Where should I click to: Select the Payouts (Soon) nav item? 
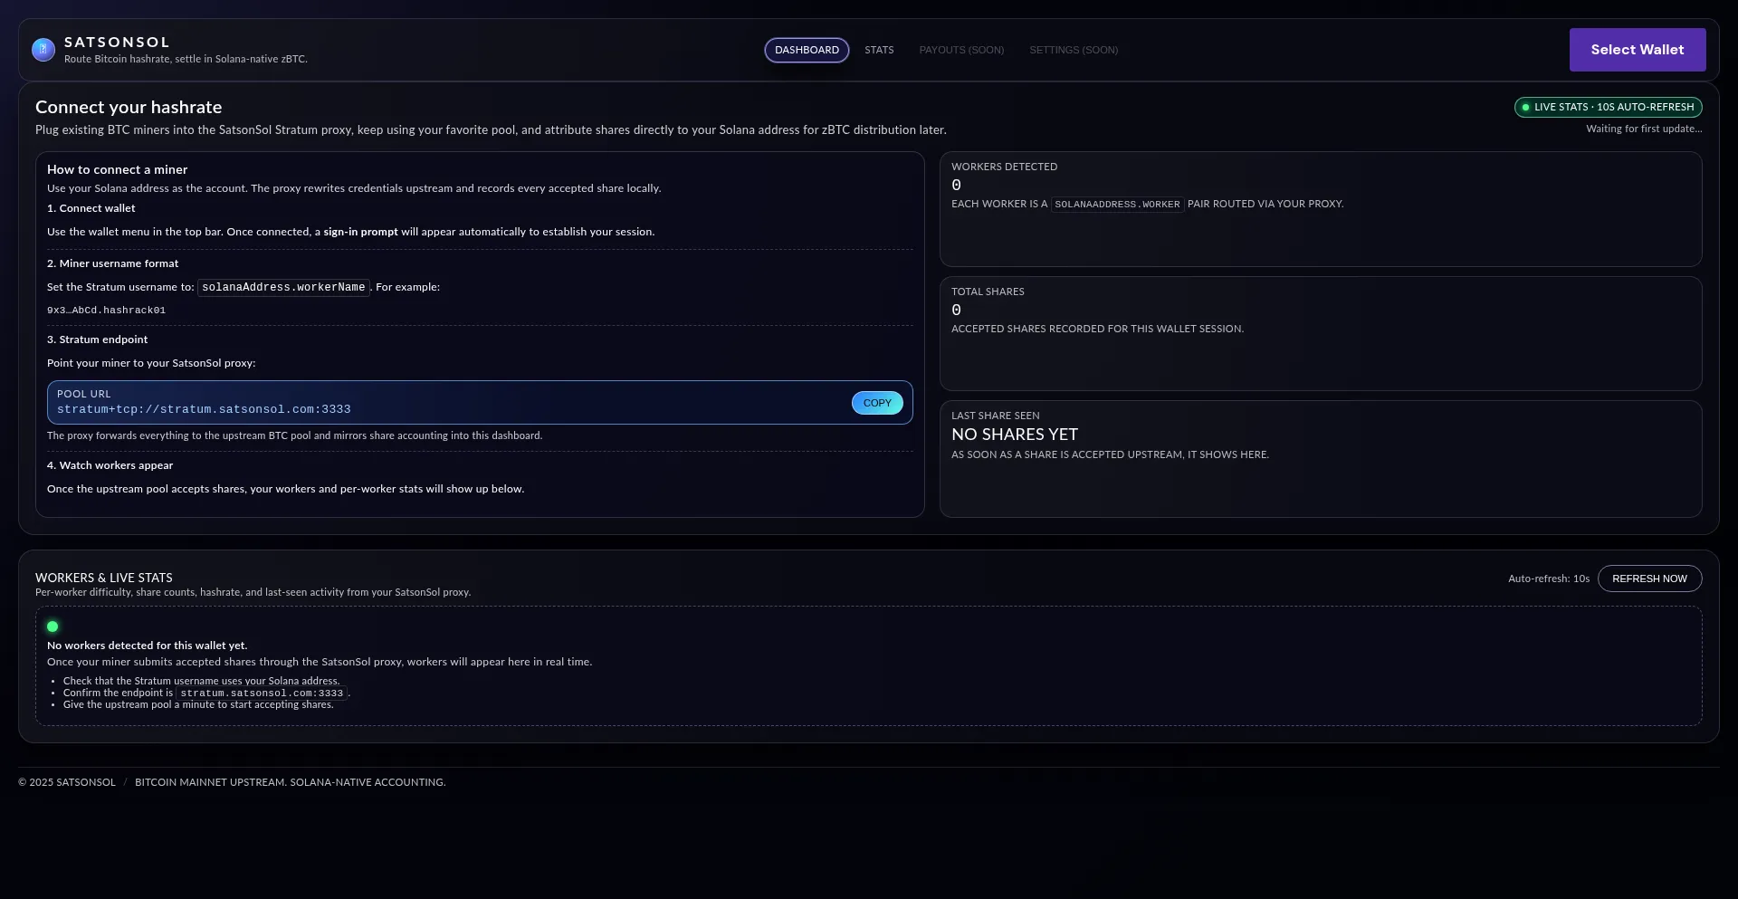click(x=961, y=51)
